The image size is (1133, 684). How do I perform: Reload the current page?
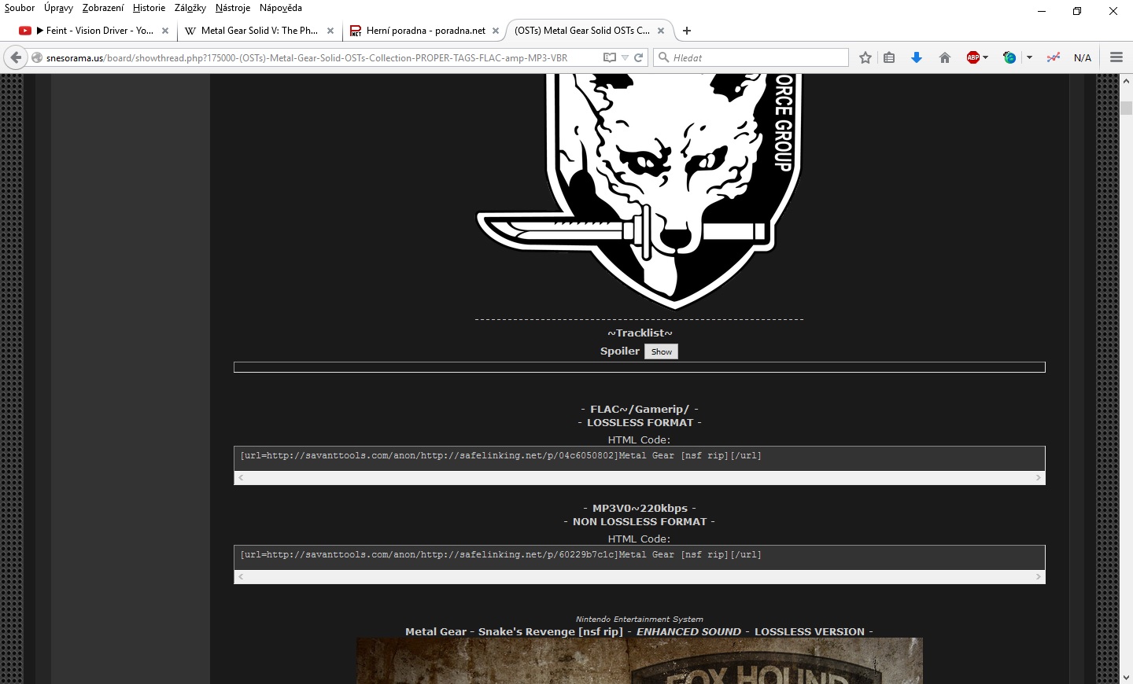[639, 57]
